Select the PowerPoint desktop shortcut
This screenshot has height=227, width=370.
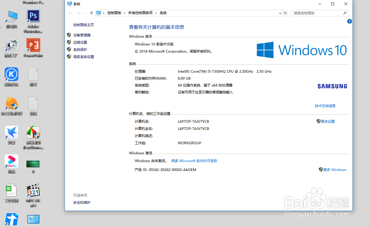pyautogui.click(x=33, y=48)
